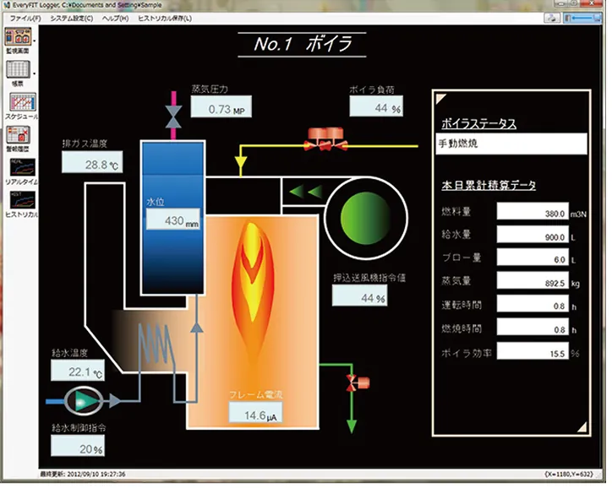Click the 運転時間 value 0.8
Screen dimensions: 612x488
pyautogui.click(x=533, y=304)
